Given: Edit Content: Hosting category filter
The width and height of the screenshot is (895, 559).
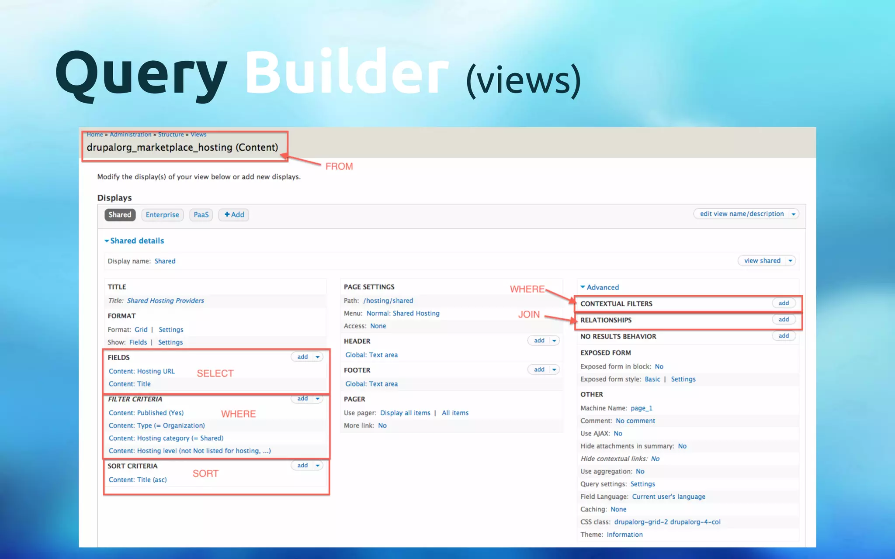Looking at the screenshot, I should (x=166, y=438).
